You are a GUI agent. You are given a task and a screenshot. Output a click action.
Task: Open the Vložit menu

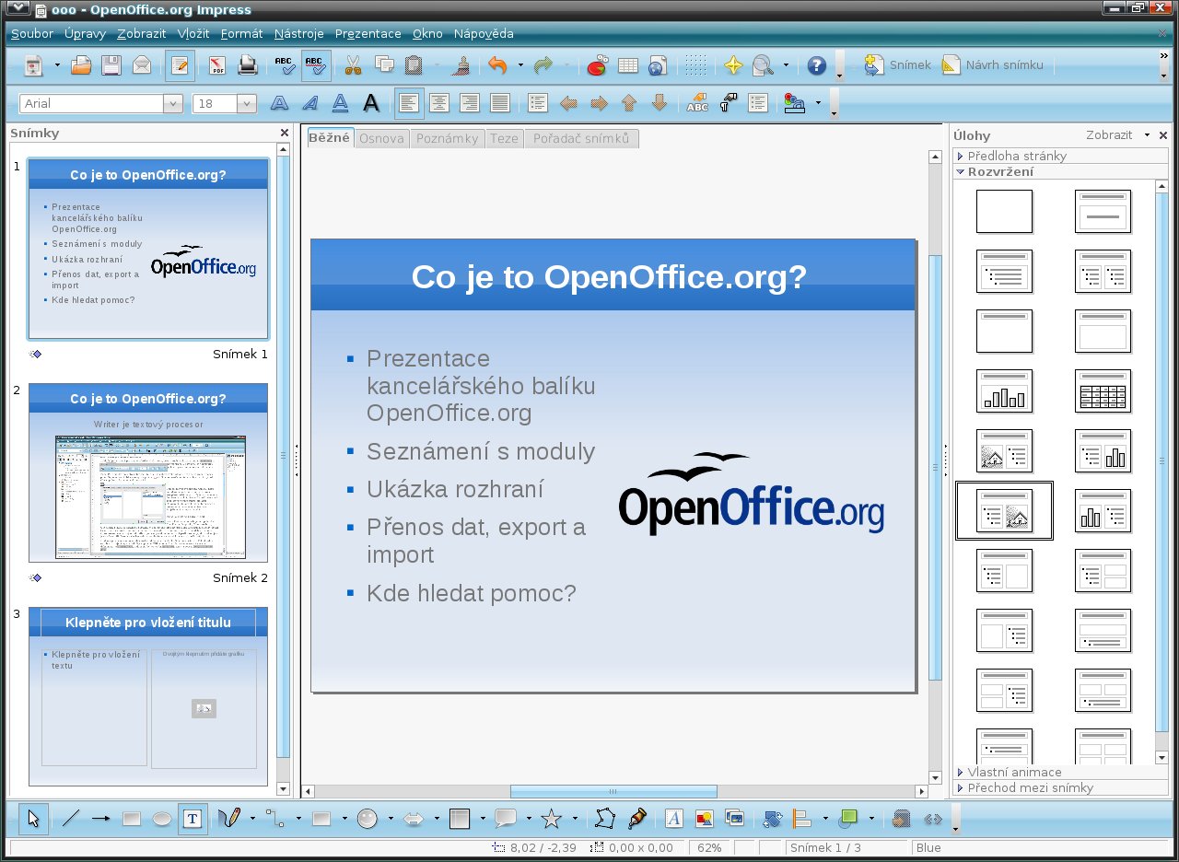pos(193,33)
